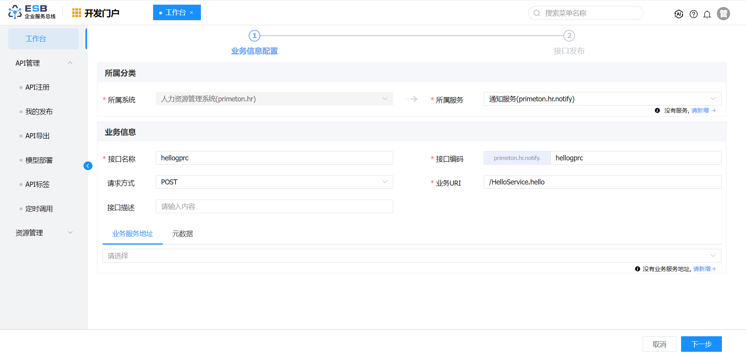746x358 pixels.
Task: Switch to the 元数据 tab
Action: click(x=182, y=234)
